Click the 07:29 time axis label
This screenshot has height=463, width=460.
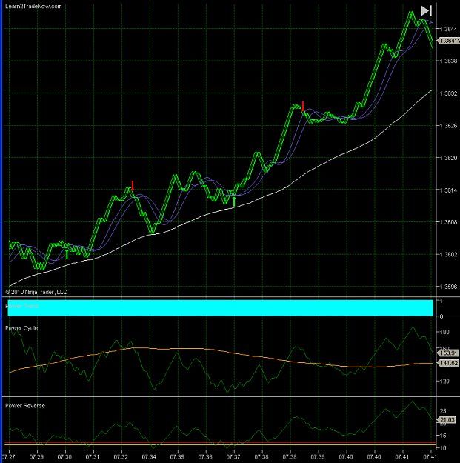pos(36,457)
